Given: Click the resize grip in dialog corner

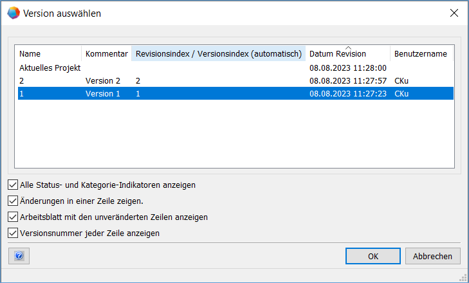Looking at the screenshot, I should coord(463,278).
